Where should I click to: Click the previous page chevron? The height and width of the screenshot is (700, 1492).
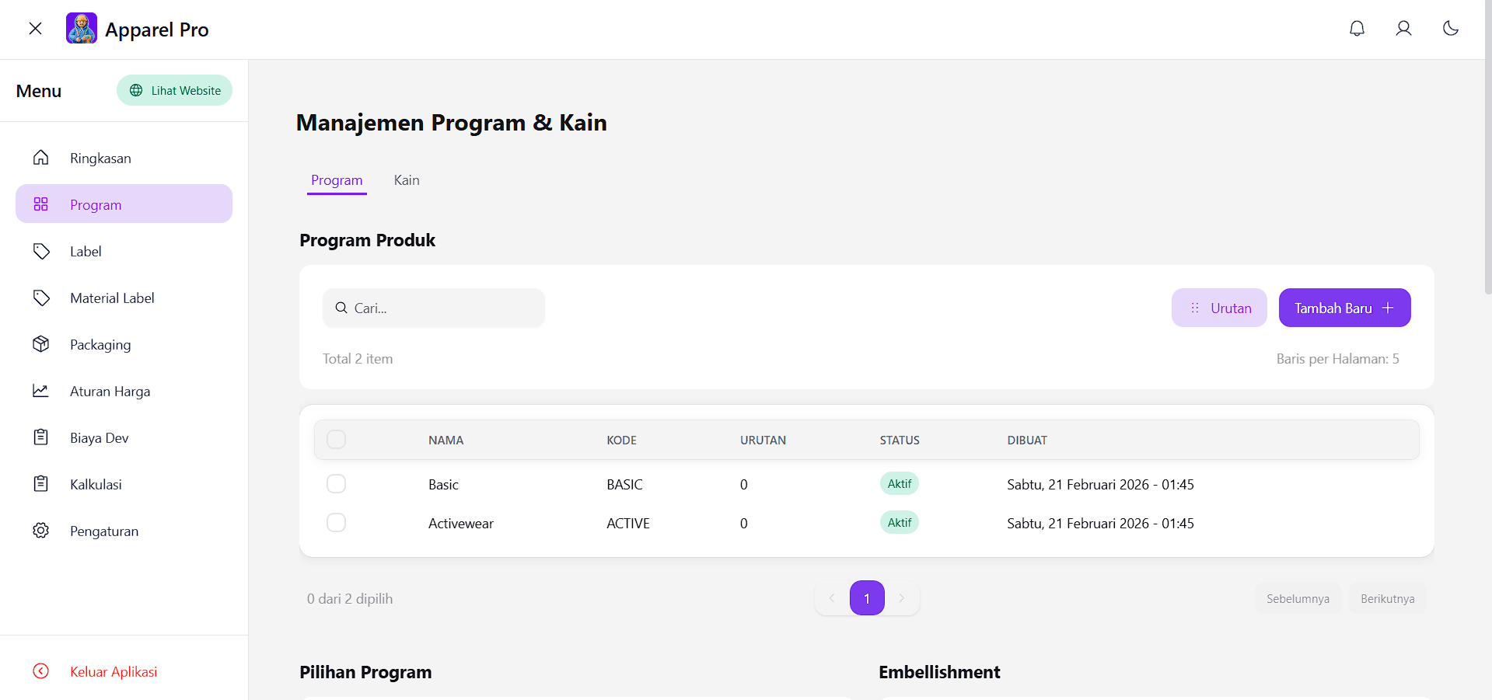[x=832, y=598]
